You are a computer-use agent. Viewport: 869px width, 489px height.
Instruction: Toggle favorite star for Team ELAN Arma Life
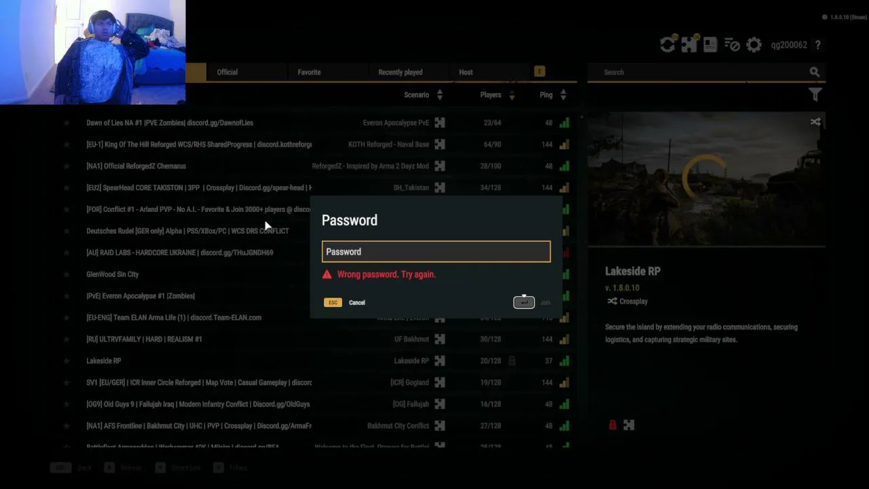tap(67, 317)
